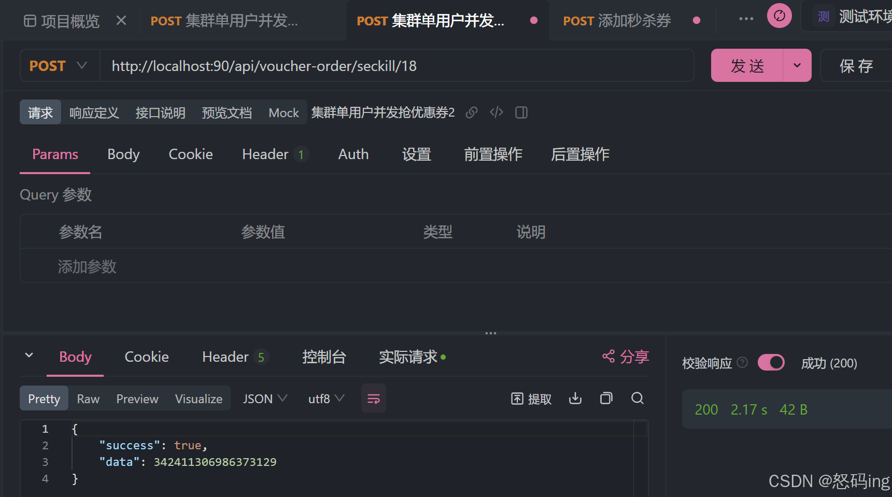The height and width of the screenshot is (497, 892).
Task: Open the 添加秒杀券 request tab
Action: [617, 21]
